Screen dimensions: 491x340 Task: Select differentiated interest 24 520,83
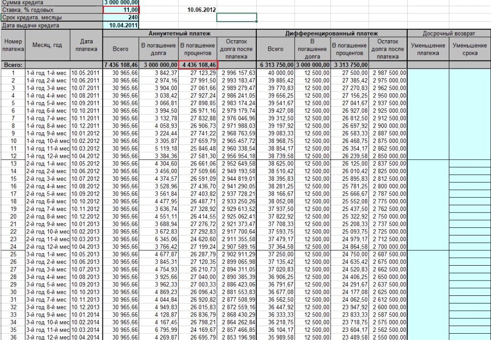coord(350,270)
